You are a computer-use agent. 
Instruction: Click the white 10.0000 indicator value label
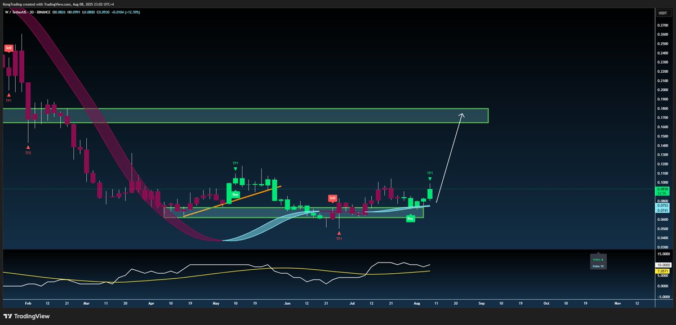pyautogui.click(x=663, y=265)
